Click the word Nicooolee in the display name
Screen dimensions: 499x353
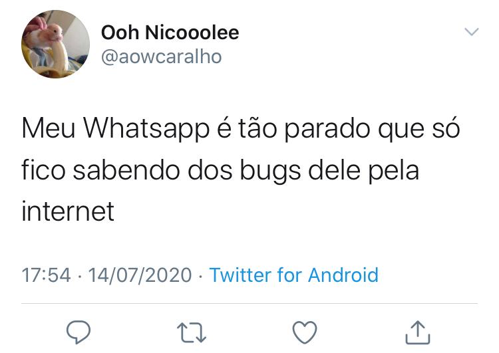pos(192,33)
